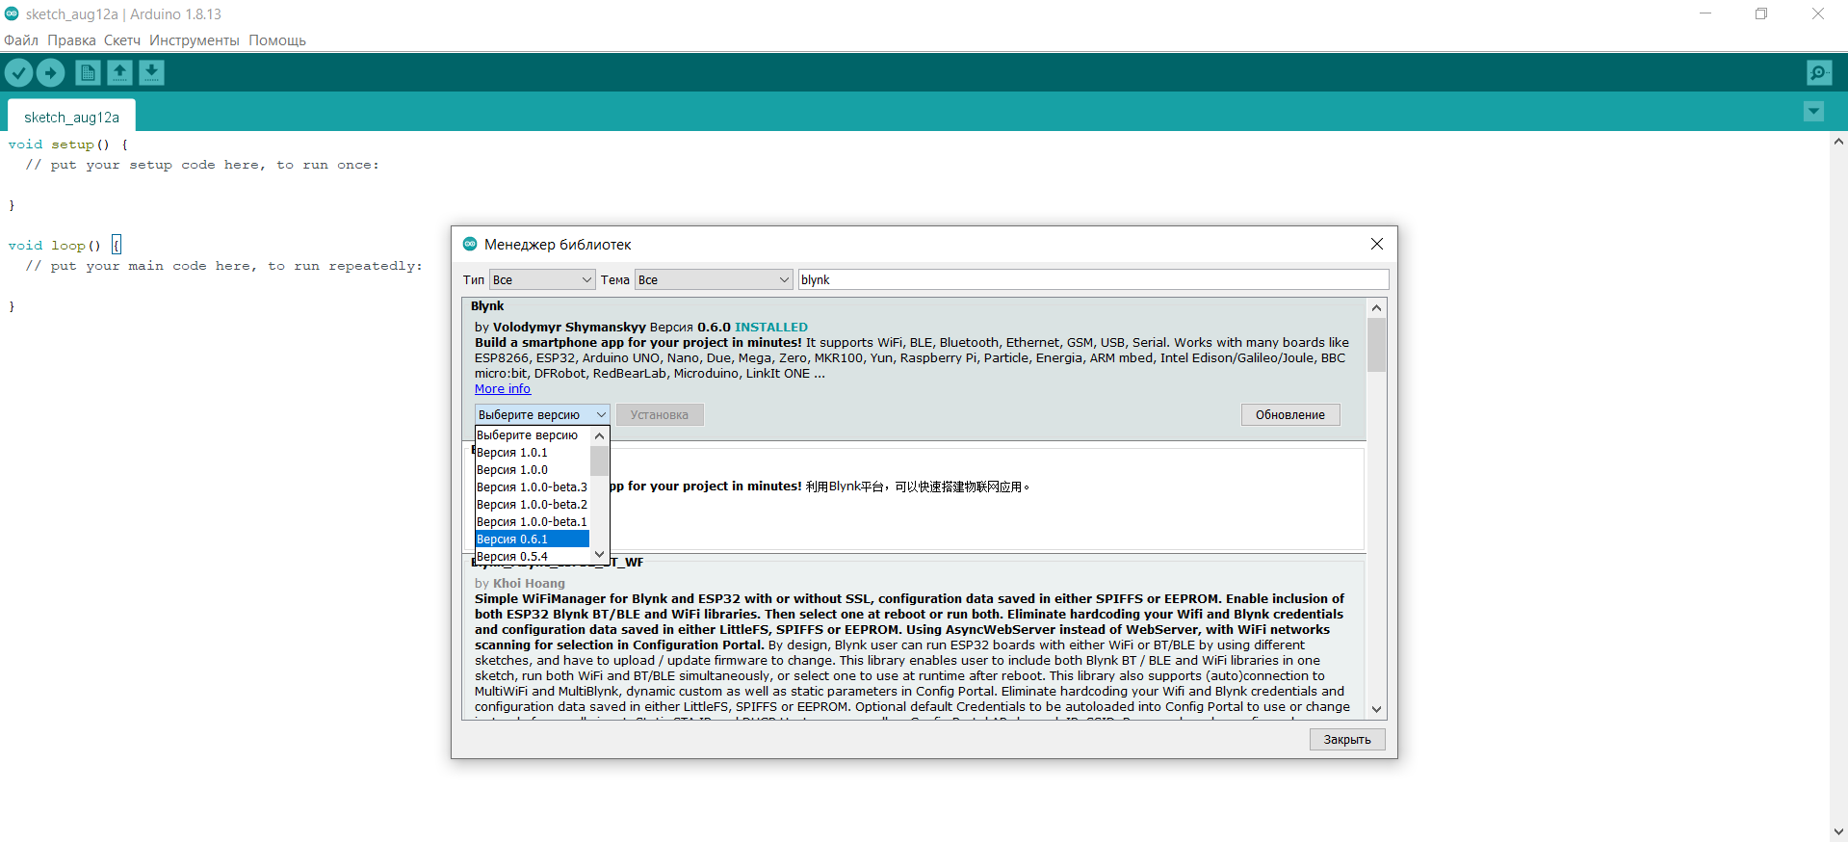Choose Версия 1.0.0-beta.3 from the list
1848x842 pixels.
(x=533, y=487)
